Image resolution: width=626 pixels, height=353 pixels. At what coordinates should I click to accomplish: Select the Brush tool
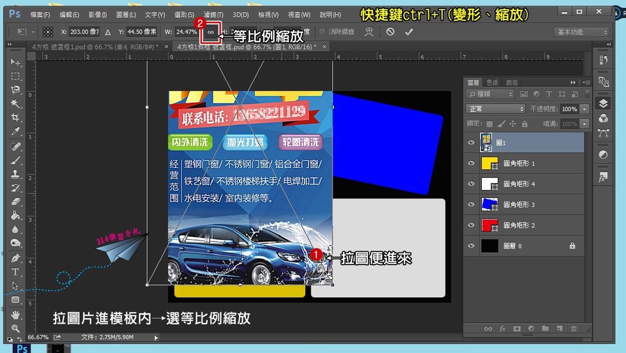tap(15, 161)
